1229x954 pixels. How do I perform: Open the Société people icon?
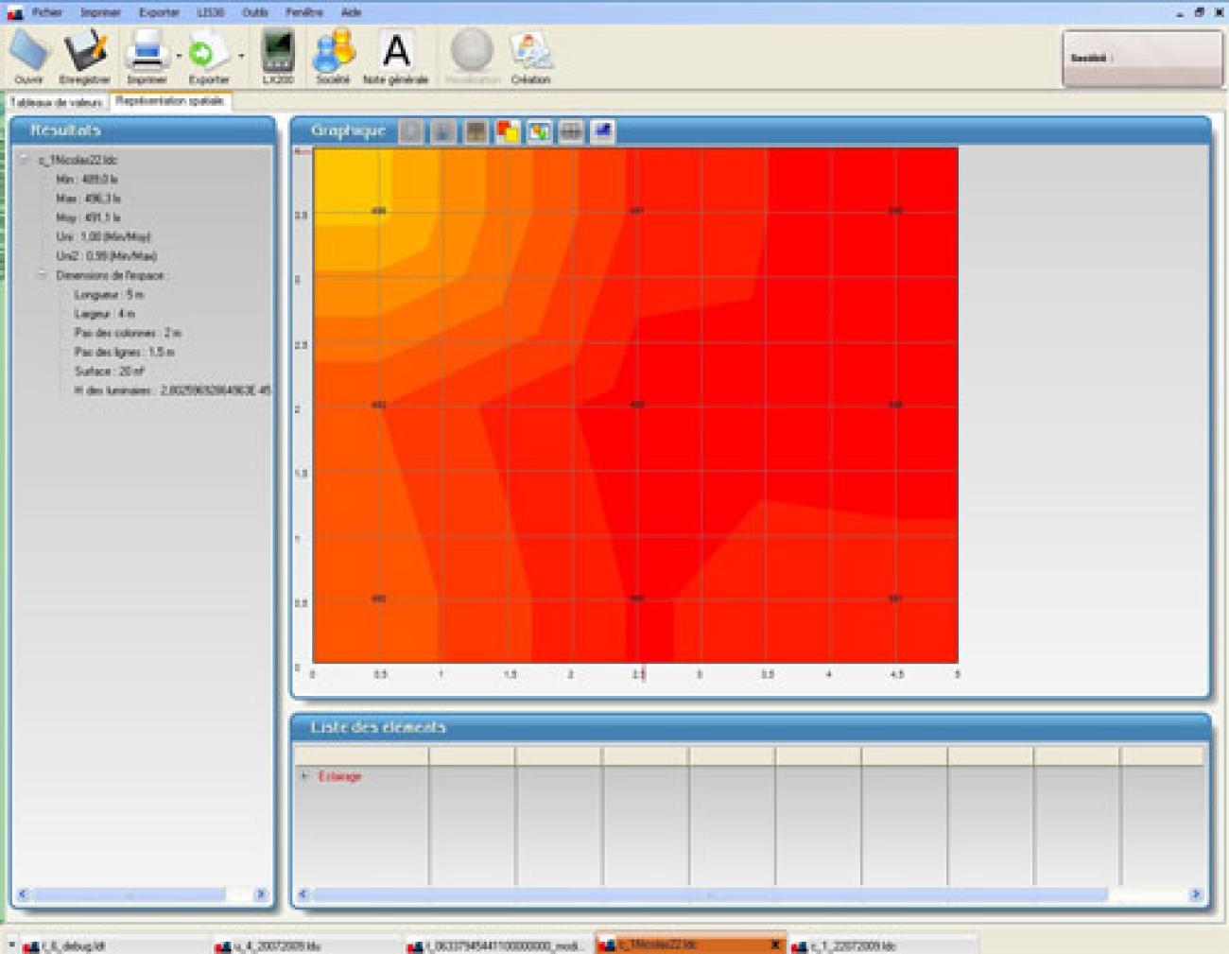click(x=333, y=53)
